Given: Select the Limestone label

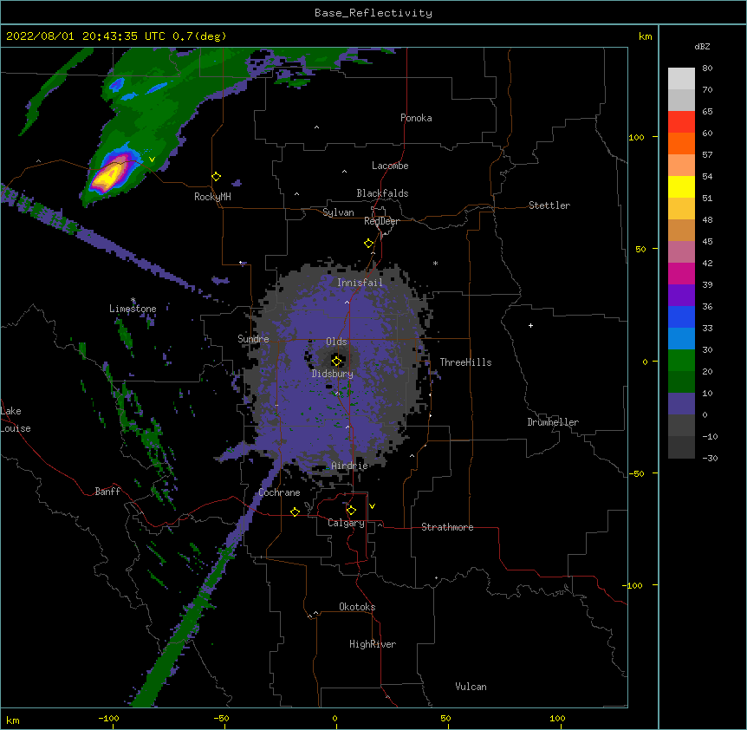Looking at the screenshot, I should tap(133, 309).
